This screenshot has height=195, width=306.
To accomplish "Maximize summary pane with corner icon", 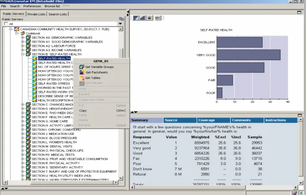I will click(x=300, y=115).
